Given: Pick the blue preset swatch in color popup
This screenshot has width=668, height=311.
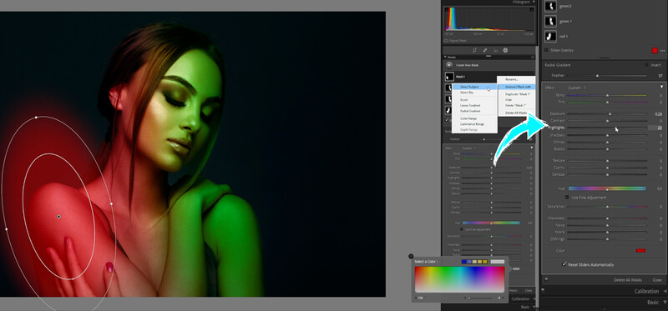Looking at the screenshot, I should tap(464, 262).
